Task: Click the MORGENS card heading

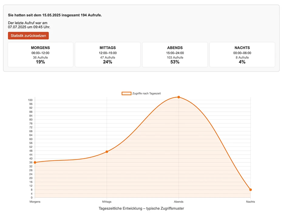Action: pos(40,48)
